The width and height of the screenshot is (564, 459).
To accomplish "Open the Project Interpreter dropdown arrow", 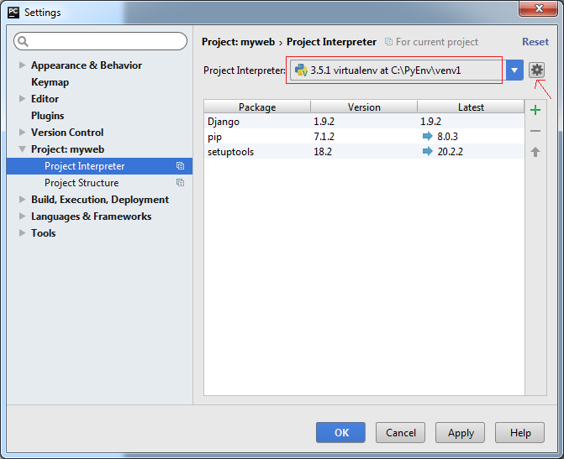I will pyautogui.click(x=514, y=70).
